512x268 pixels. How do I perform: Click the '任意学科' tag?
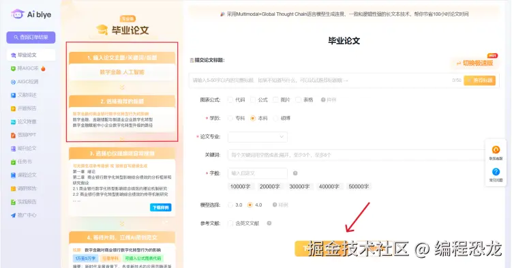pos(110,258)
